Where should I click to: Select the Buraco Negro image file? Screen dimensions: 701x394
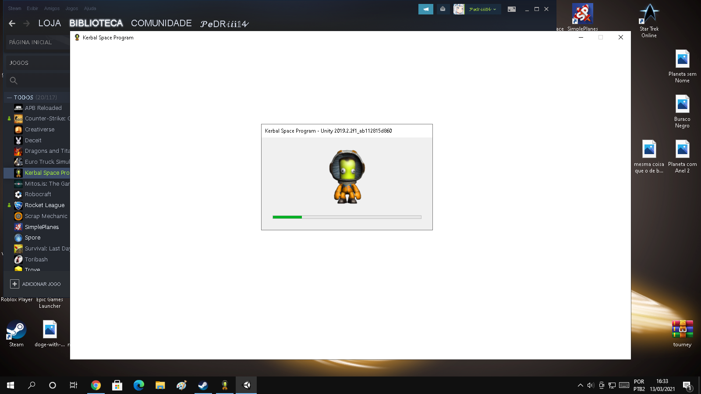[682, 112]
